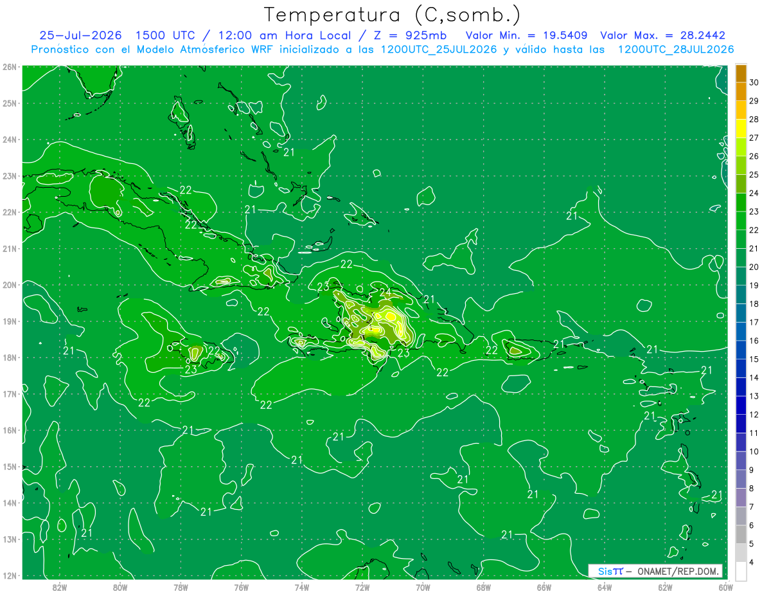Click the '72W' longitude label
771x596 pixels.
362,587
